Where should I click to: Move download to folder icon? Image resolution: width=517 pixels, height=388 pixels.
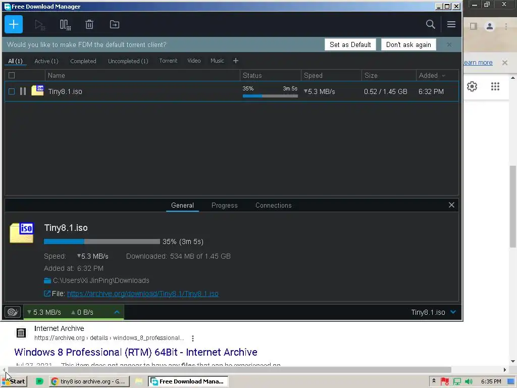click(x=115, y=24)
